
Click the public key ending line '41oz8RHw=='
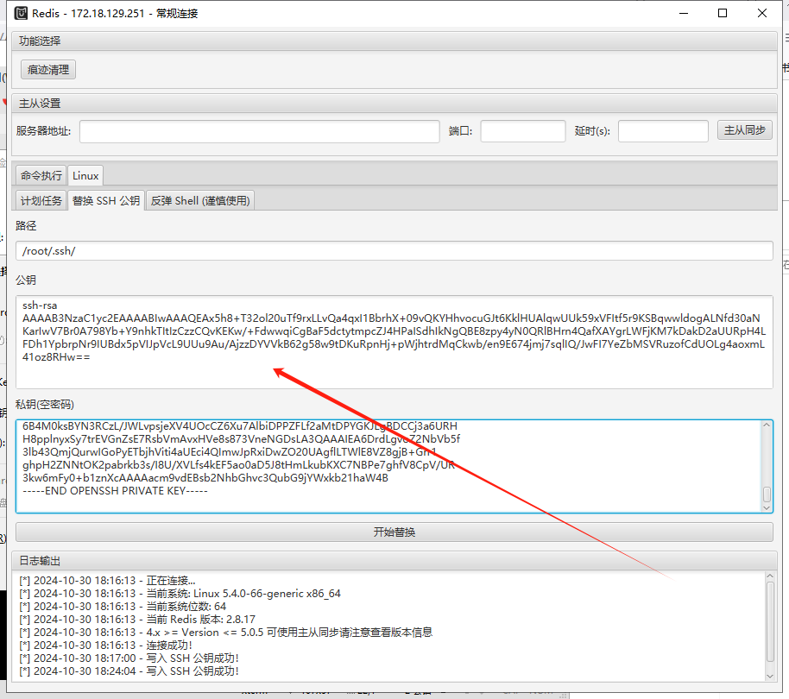click(x=56, y=357)
